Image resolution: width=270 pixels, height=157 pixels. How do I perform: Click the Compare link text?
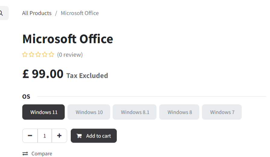coord(42,154)
